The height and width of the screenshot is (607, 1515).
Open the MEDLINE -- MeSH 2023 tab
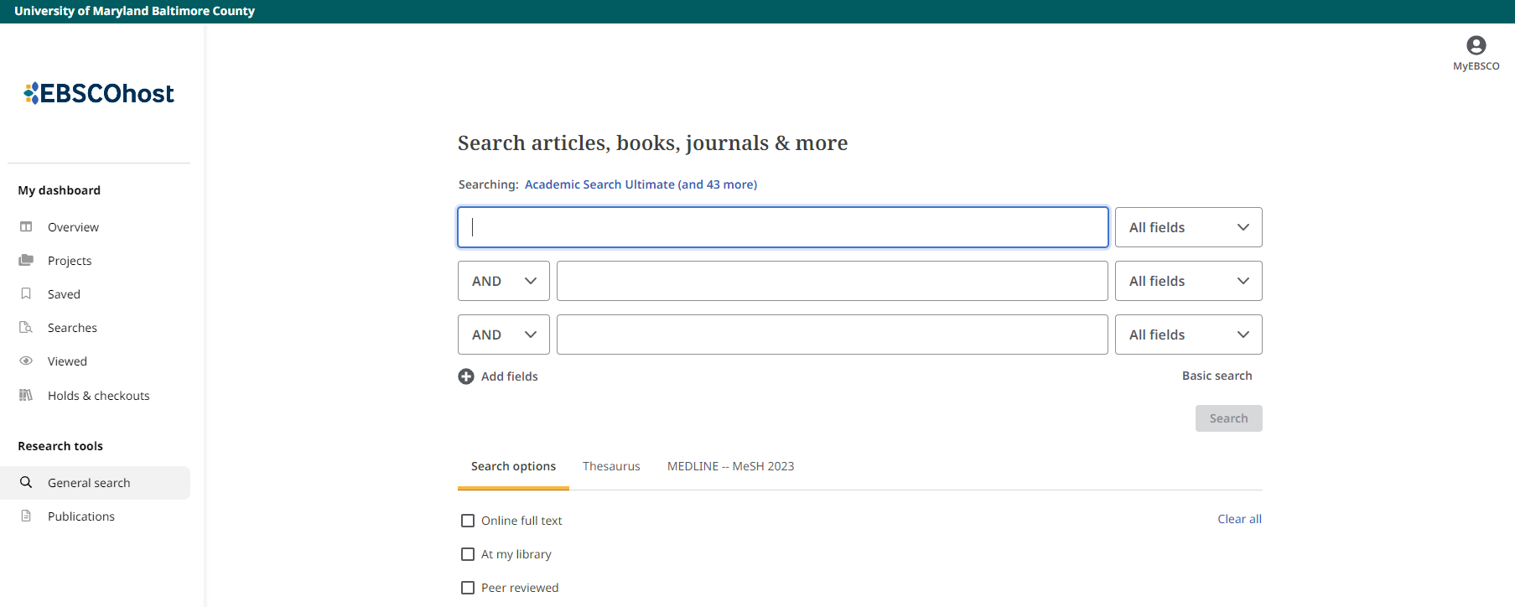[730, 466]
